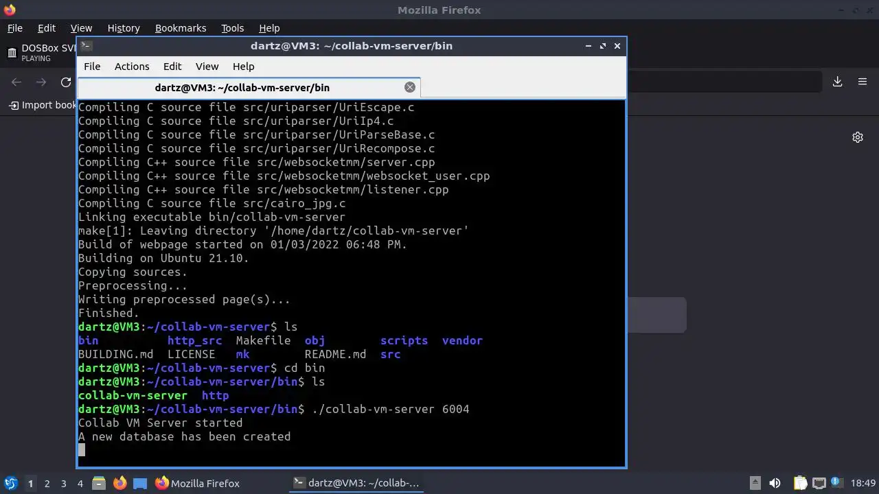Click 'http_src' directory in terminal listing
879x494 pixels.
[194, 340]
